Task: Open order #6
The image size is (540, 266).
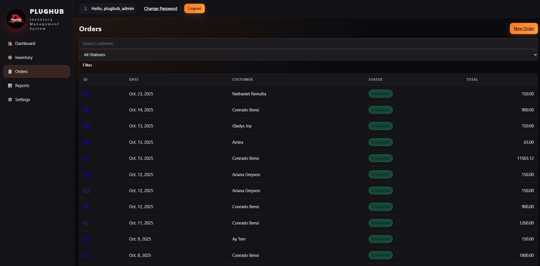Action: pyautogui.click(x=86, y=255)
